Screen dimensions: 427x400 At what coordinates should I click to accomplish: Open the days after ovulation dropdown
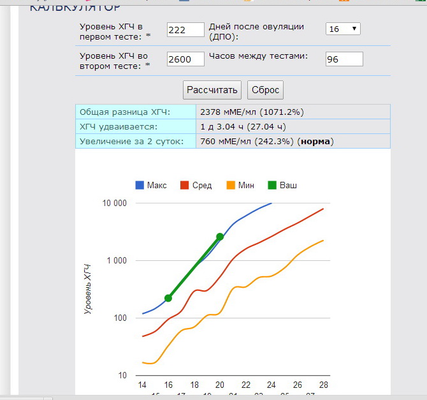coord(343,29)
